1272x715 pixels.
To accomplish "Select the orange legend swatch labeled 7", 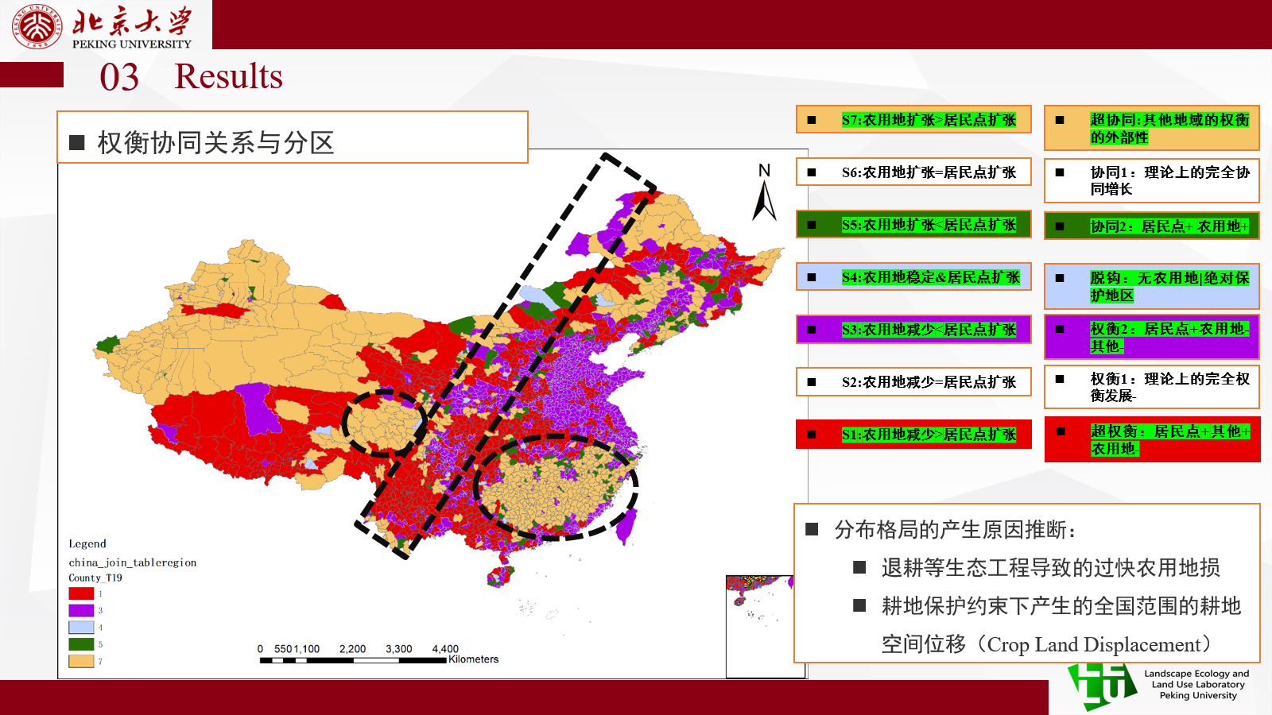I will click(81, 661).
